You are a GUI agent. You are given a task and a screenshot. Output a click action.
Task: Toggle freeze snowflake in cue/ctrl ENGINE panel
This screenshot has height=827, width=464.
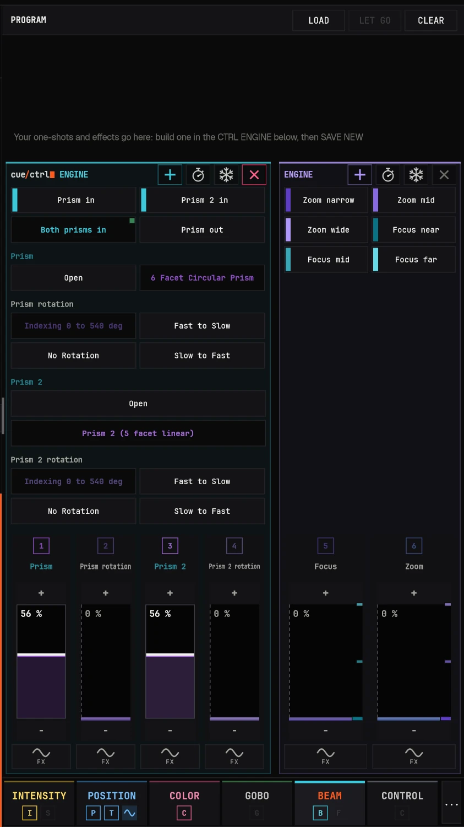[x=226, y=175]
